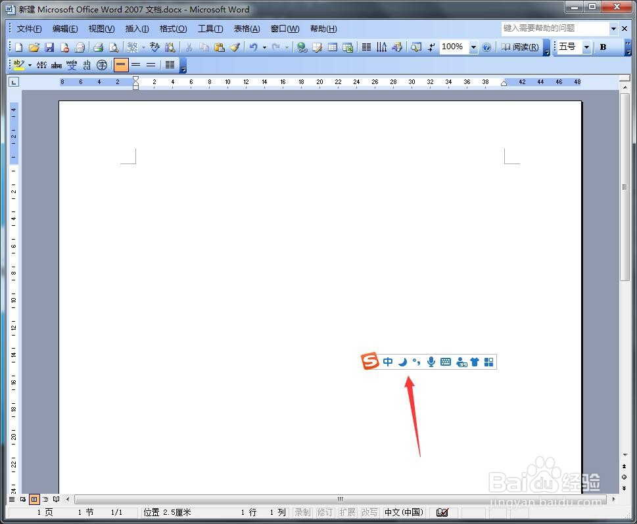Toggle Sogou 中 Chinese/English mode
The width and height of the screenshot is (637, 524).
[x=388, y=362]
